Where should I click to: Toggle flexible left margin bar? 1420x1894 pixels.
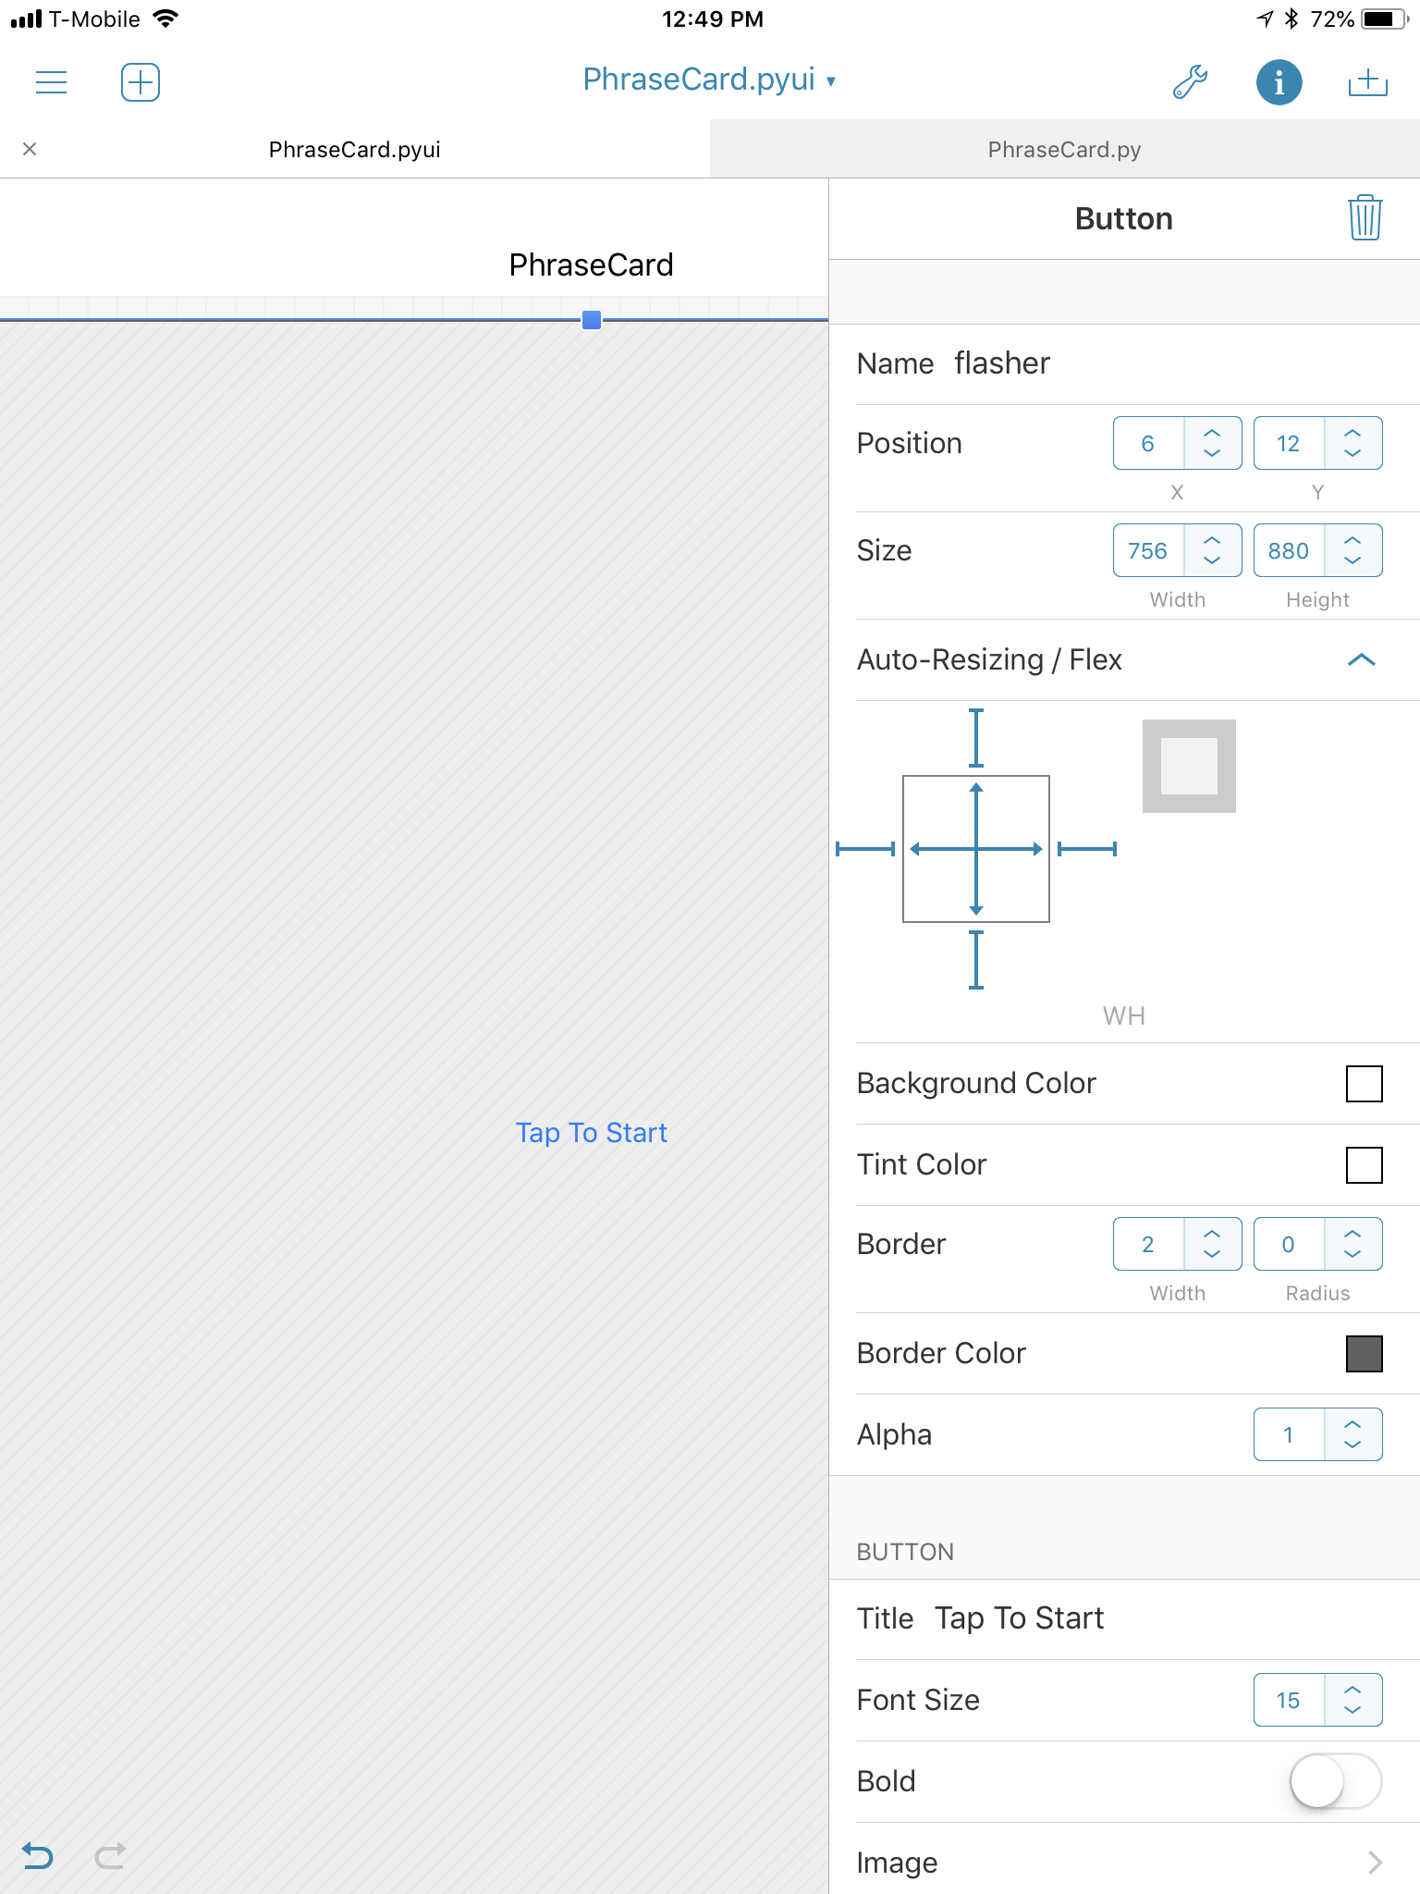[x=865, y=849]
